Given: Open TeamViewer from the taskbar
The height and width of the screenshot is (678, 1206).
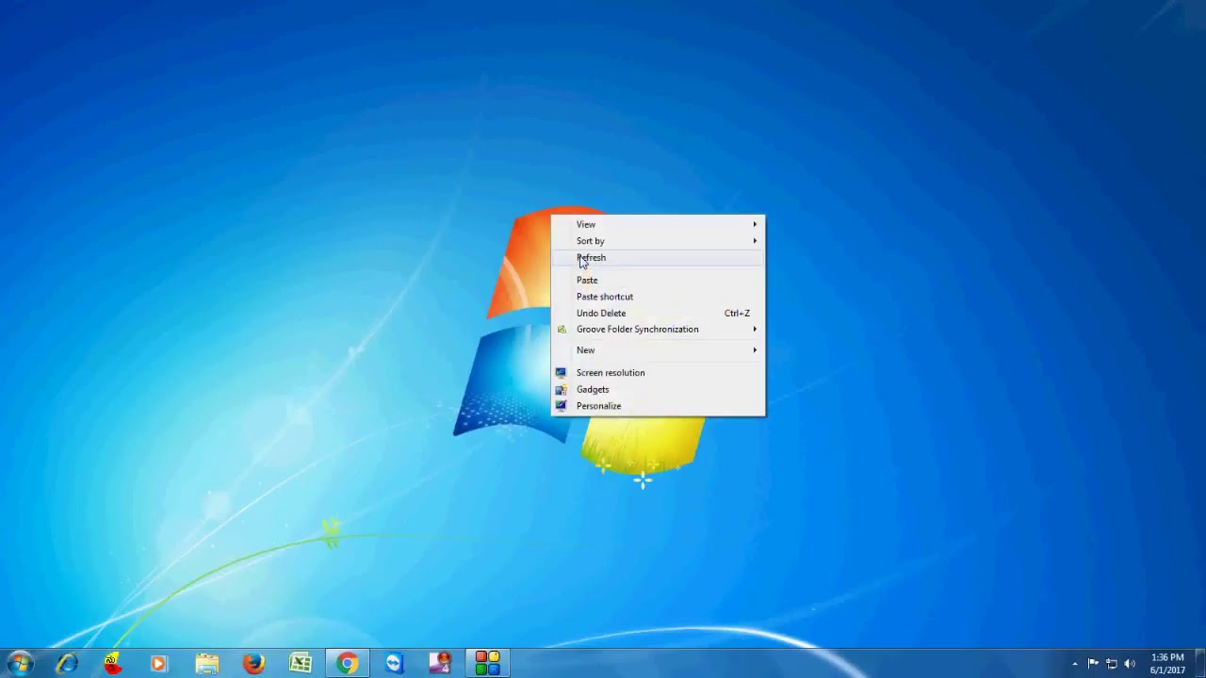Looking at the screenshot, I should [394, 664].
